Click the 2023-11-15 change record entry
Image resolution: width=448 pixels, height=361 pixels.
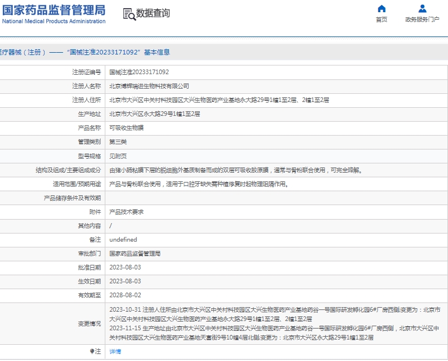tap(274, 333)
